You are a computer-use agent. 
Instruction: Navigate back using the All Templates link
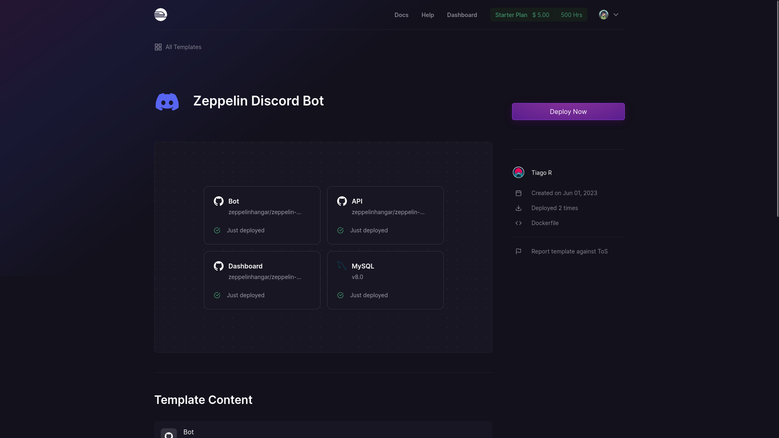[x=183, y=47]
